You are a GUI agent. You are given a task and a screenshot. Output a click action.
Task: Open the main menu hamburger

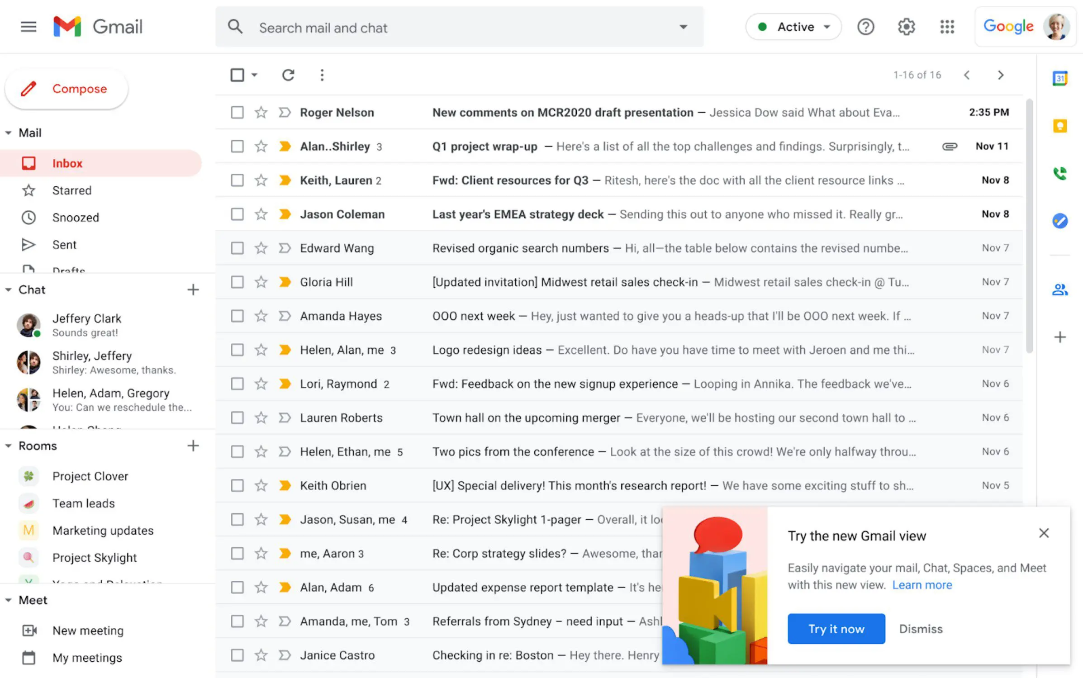[x=28, y=27]
